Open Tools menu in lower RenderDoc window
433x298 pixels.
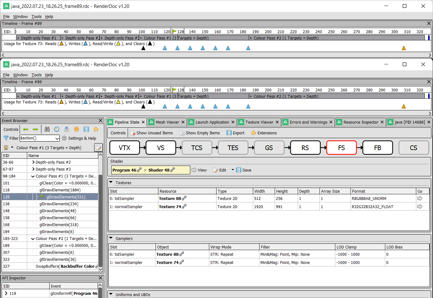(36, 75)
